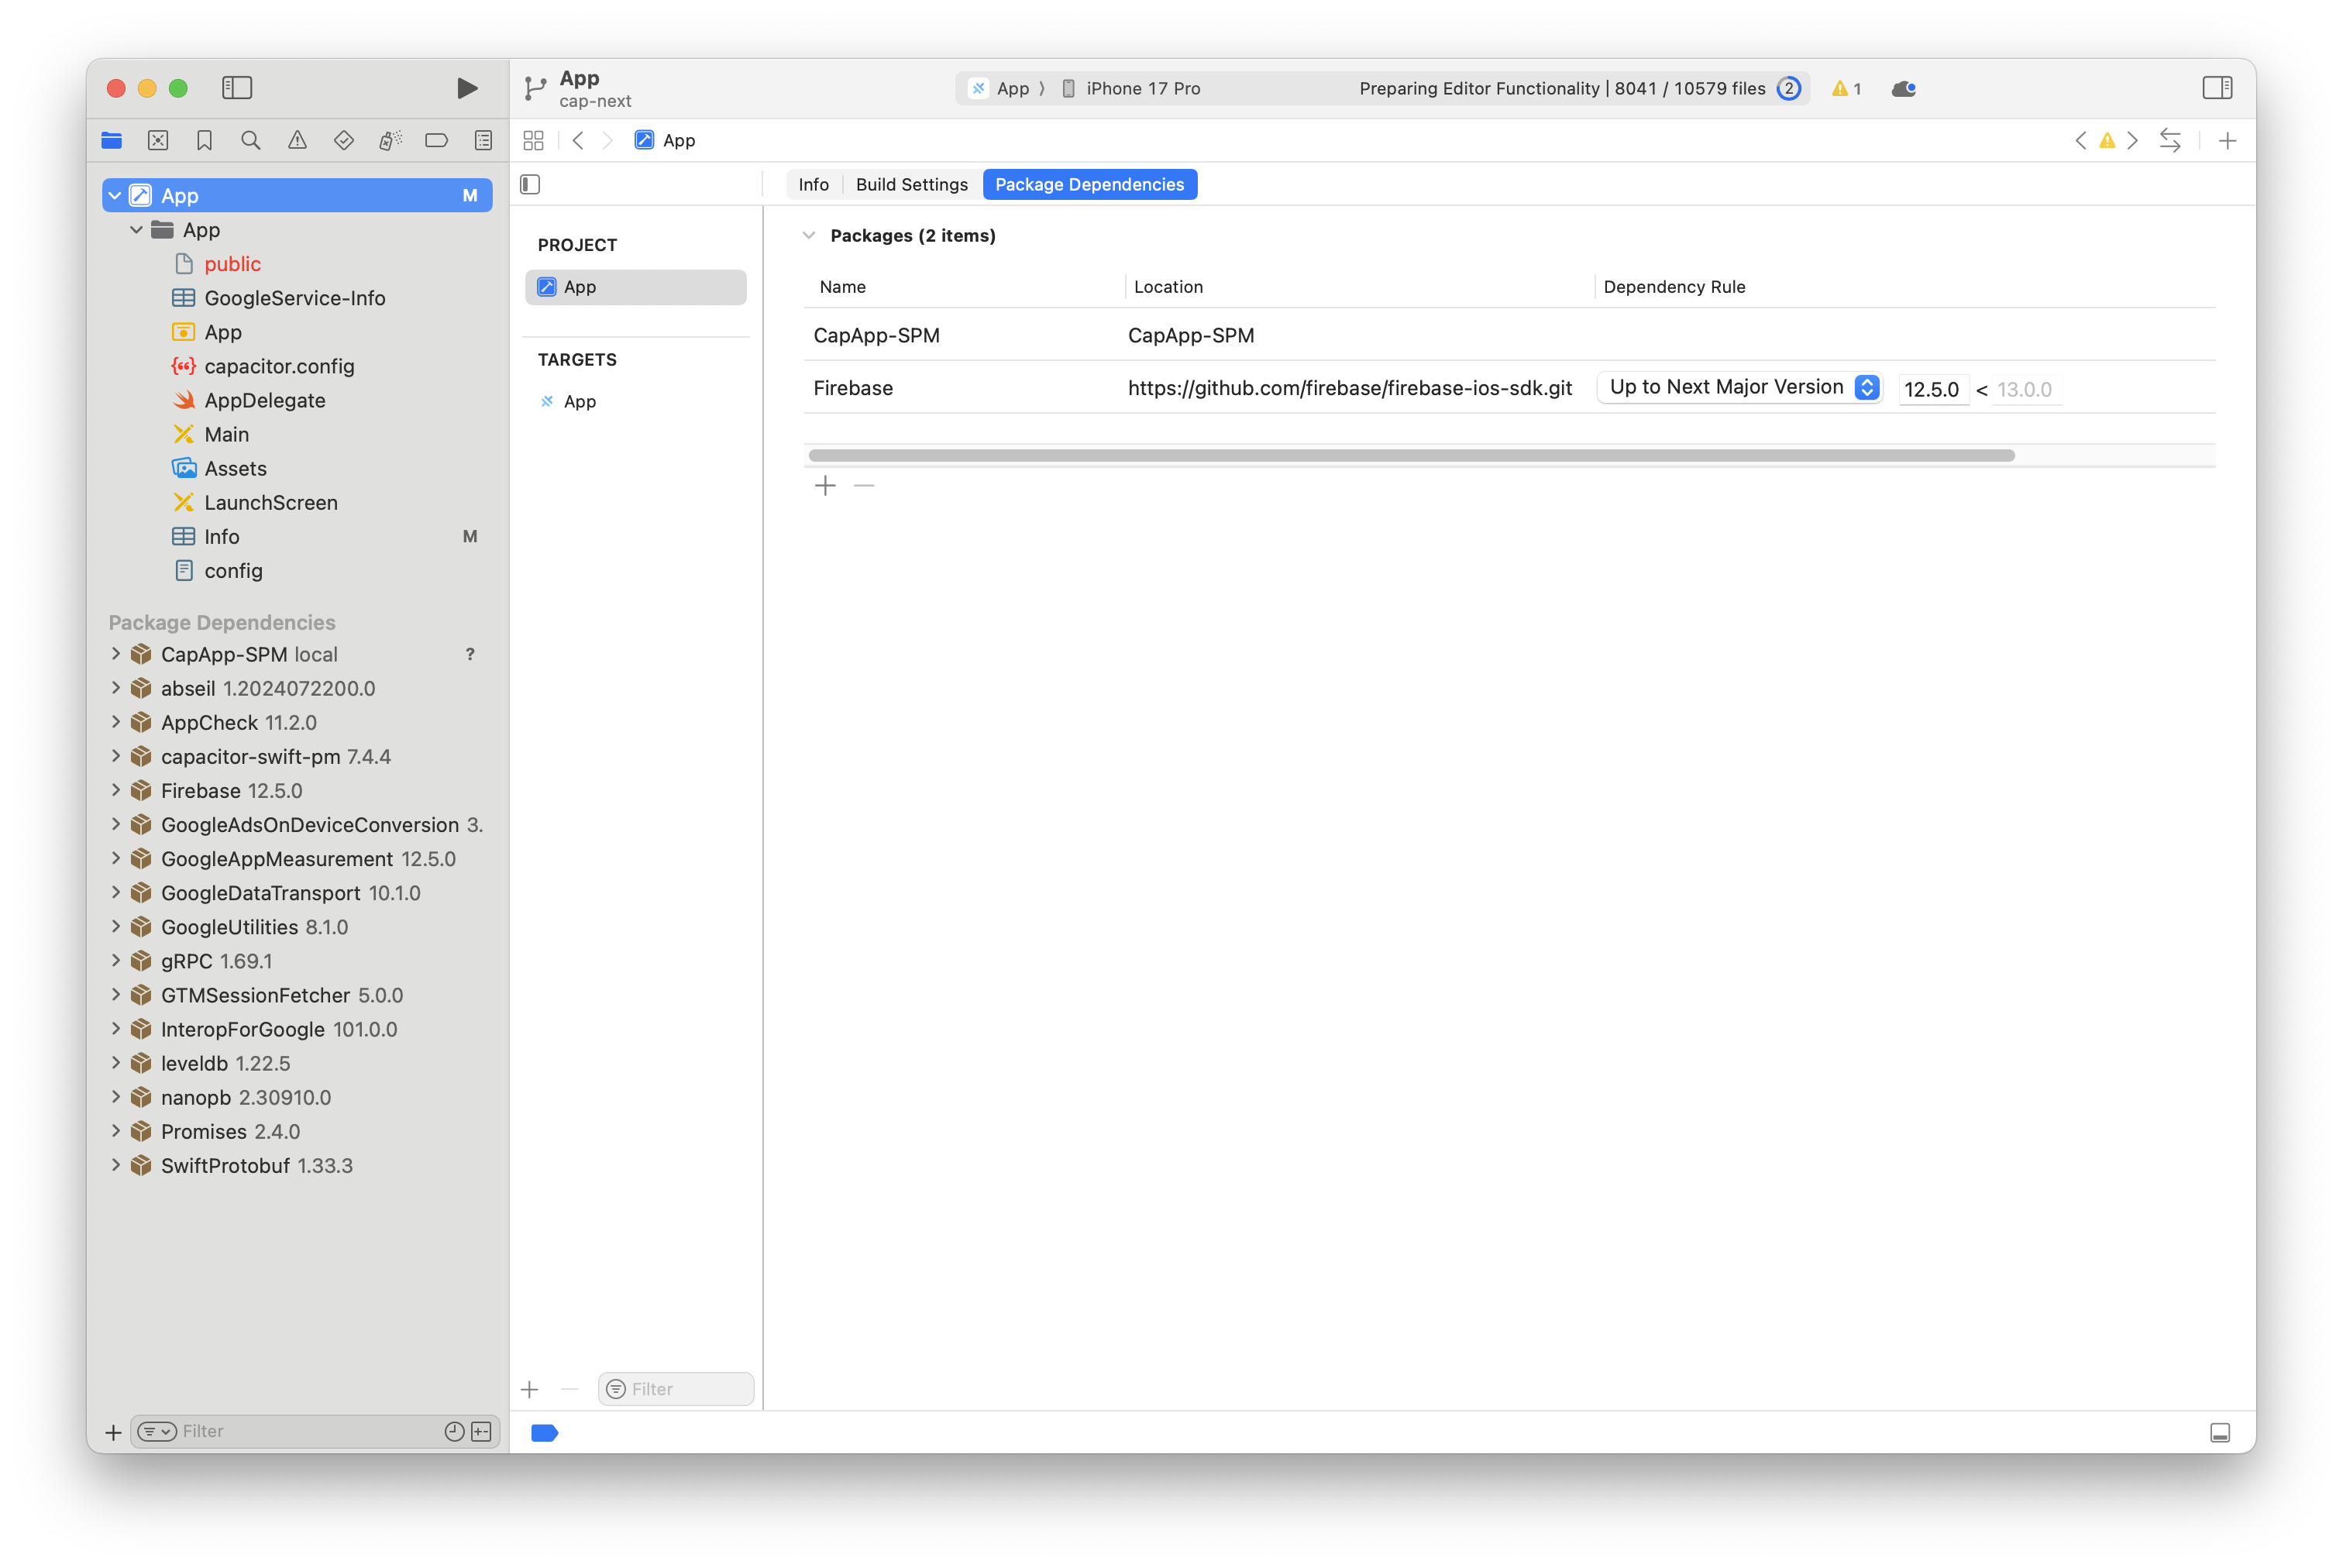Click the related items grid icon
Image resolution: width=2343 pixels, height=1568 pixels.
tap(533, 141)
